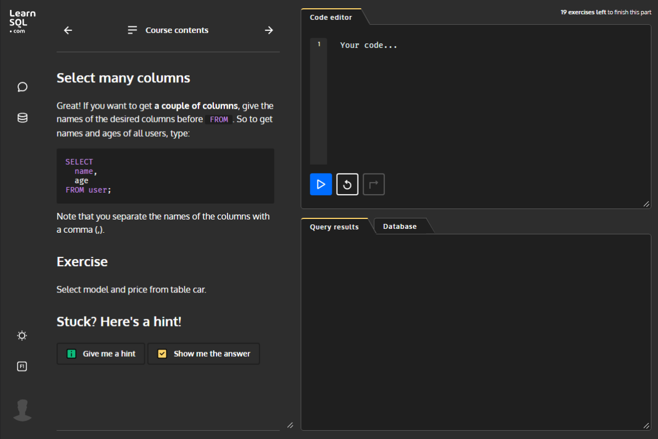Toggle light theme with sun icon
Viewport: 658px width, 439px height.
point(22,335)
